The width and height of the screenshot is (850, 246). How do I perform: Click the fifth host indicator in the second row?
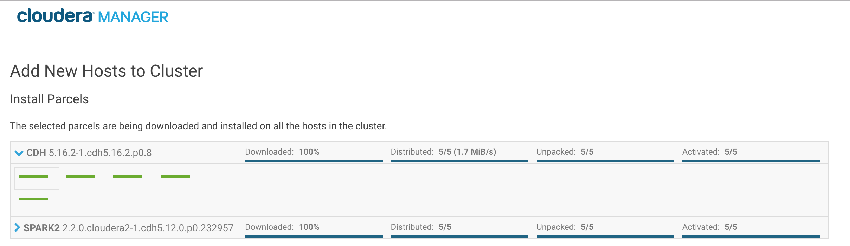tap(33, 199)
